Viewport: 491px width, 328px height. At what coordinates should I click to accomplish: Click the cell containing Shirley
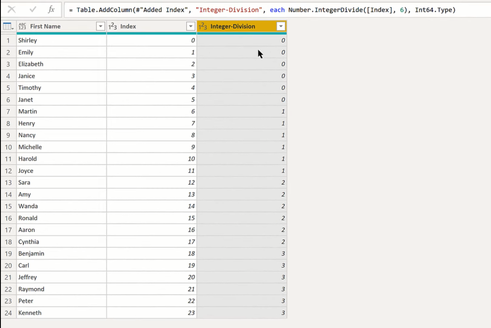pos(62,41)
